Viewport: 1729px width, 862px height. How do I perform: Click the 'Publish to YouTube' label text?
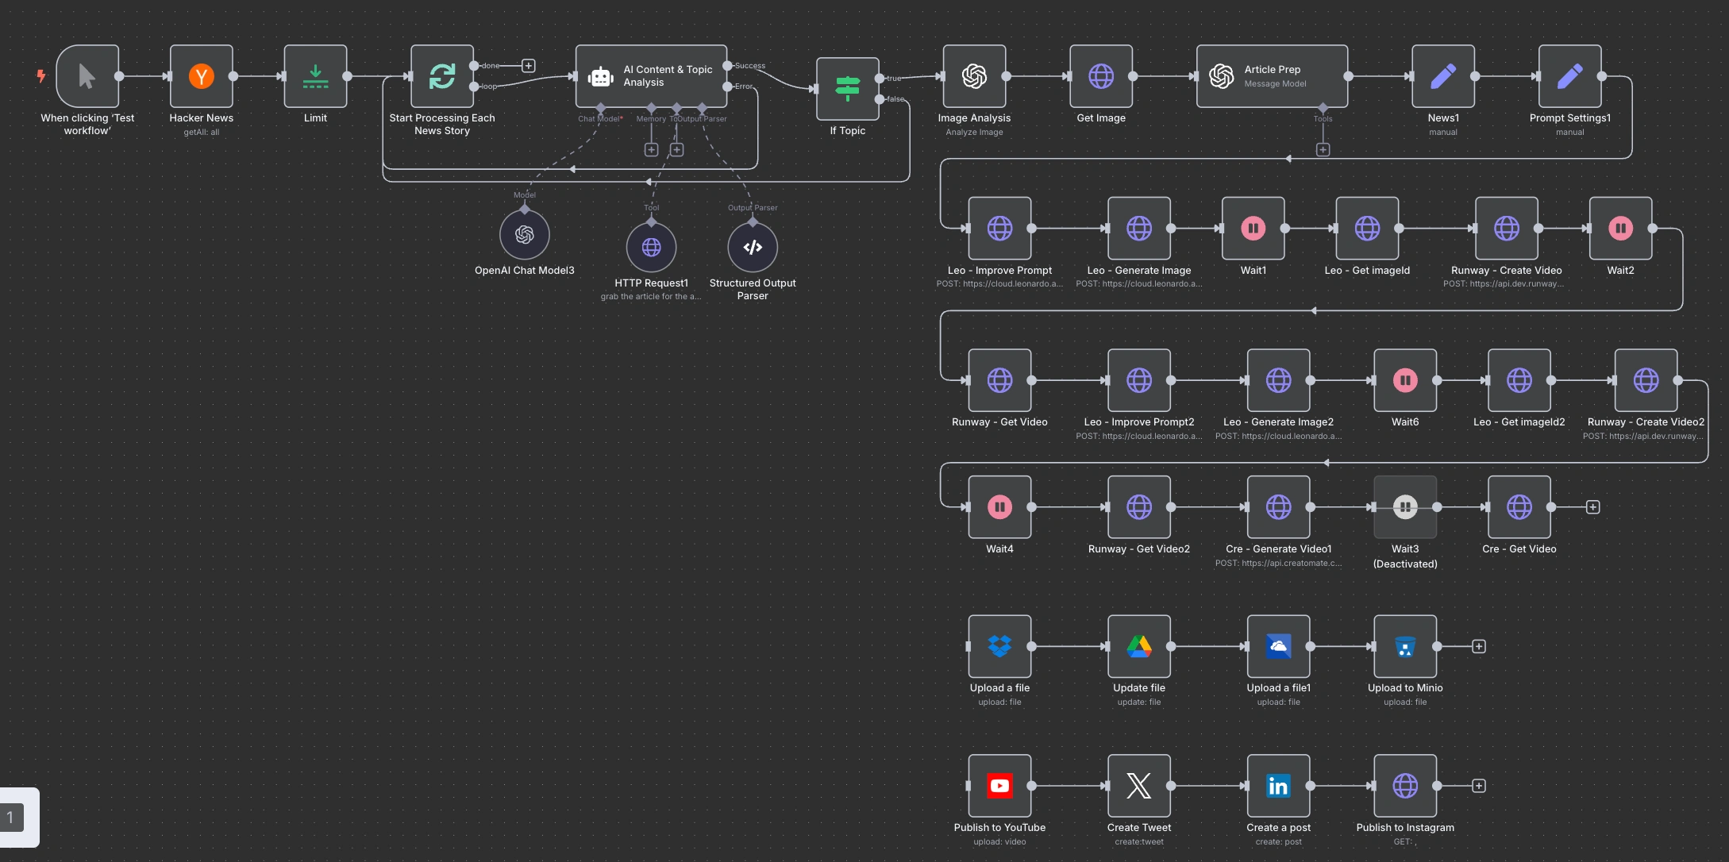pyautogui.click(x=999, y=827)
